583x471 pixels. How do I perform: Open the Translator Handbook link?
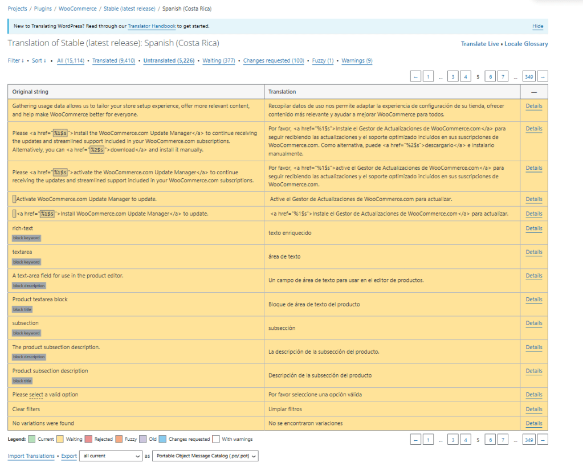coord(152,26)
